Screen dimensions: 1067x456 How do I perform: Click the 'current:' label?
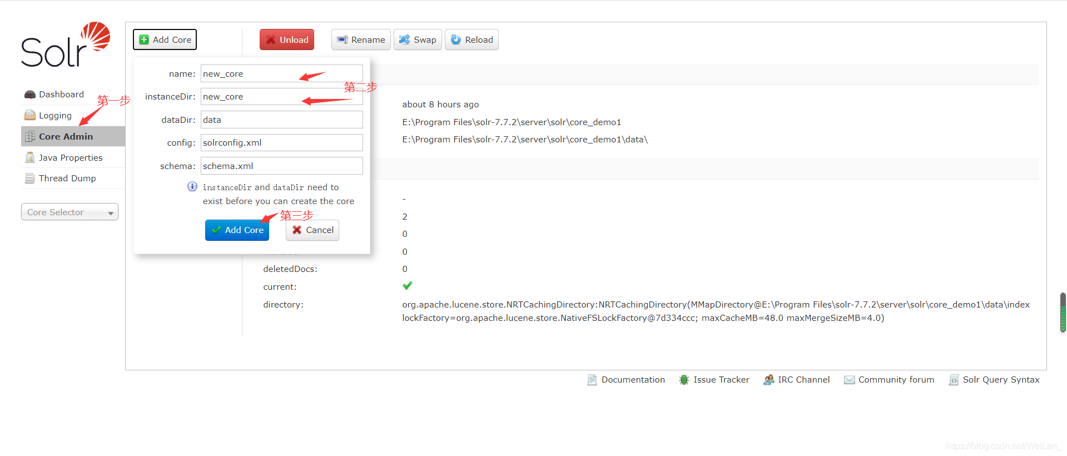pyautogui.click(x=280, y=287)
